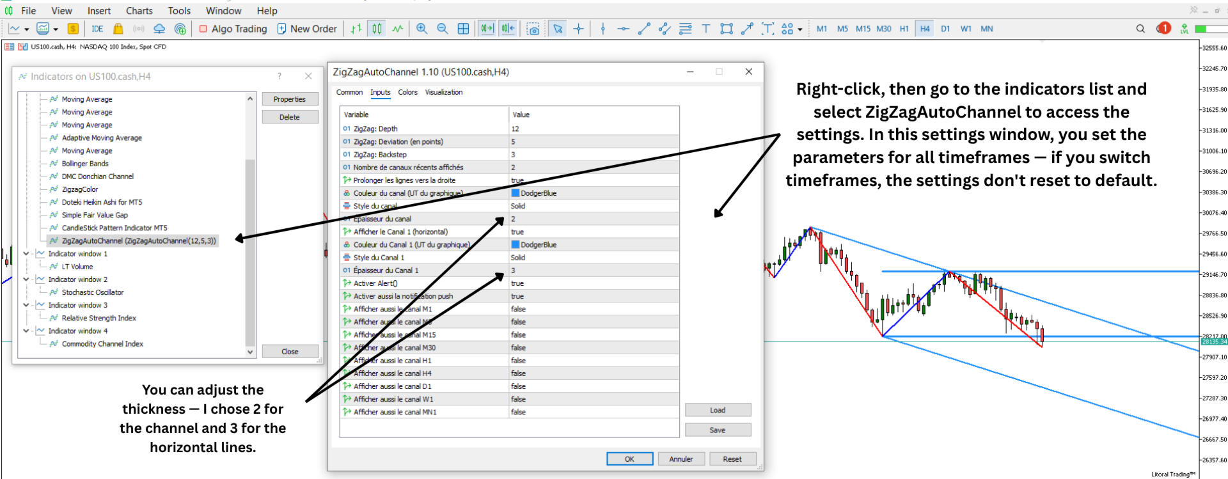Click OK in ZigZagAutoChannel dialog
1228x479 pixels.
tap(629, 459)
